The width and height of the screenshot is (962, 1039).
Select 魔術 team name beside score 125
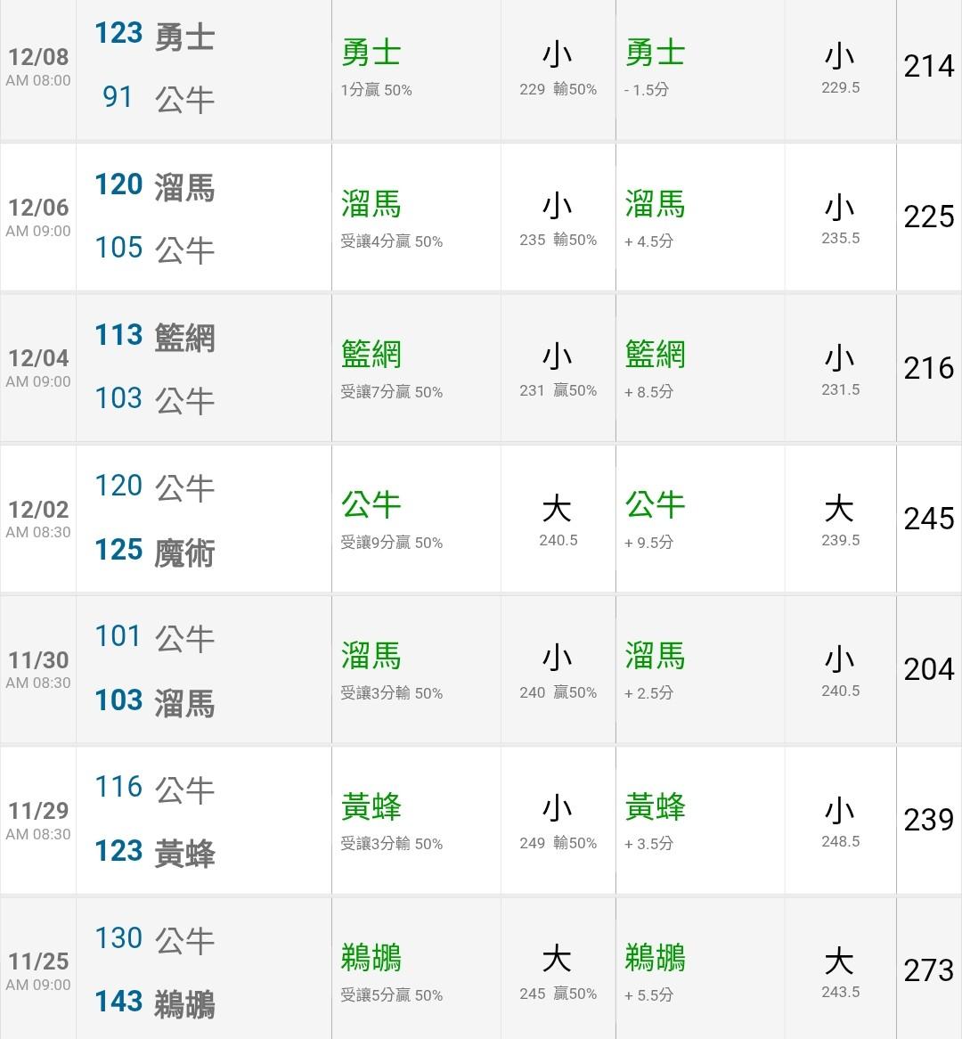point(184,552)
